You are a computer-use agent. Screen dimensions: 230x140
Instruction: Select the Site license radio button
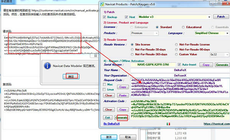click(132, 44)
